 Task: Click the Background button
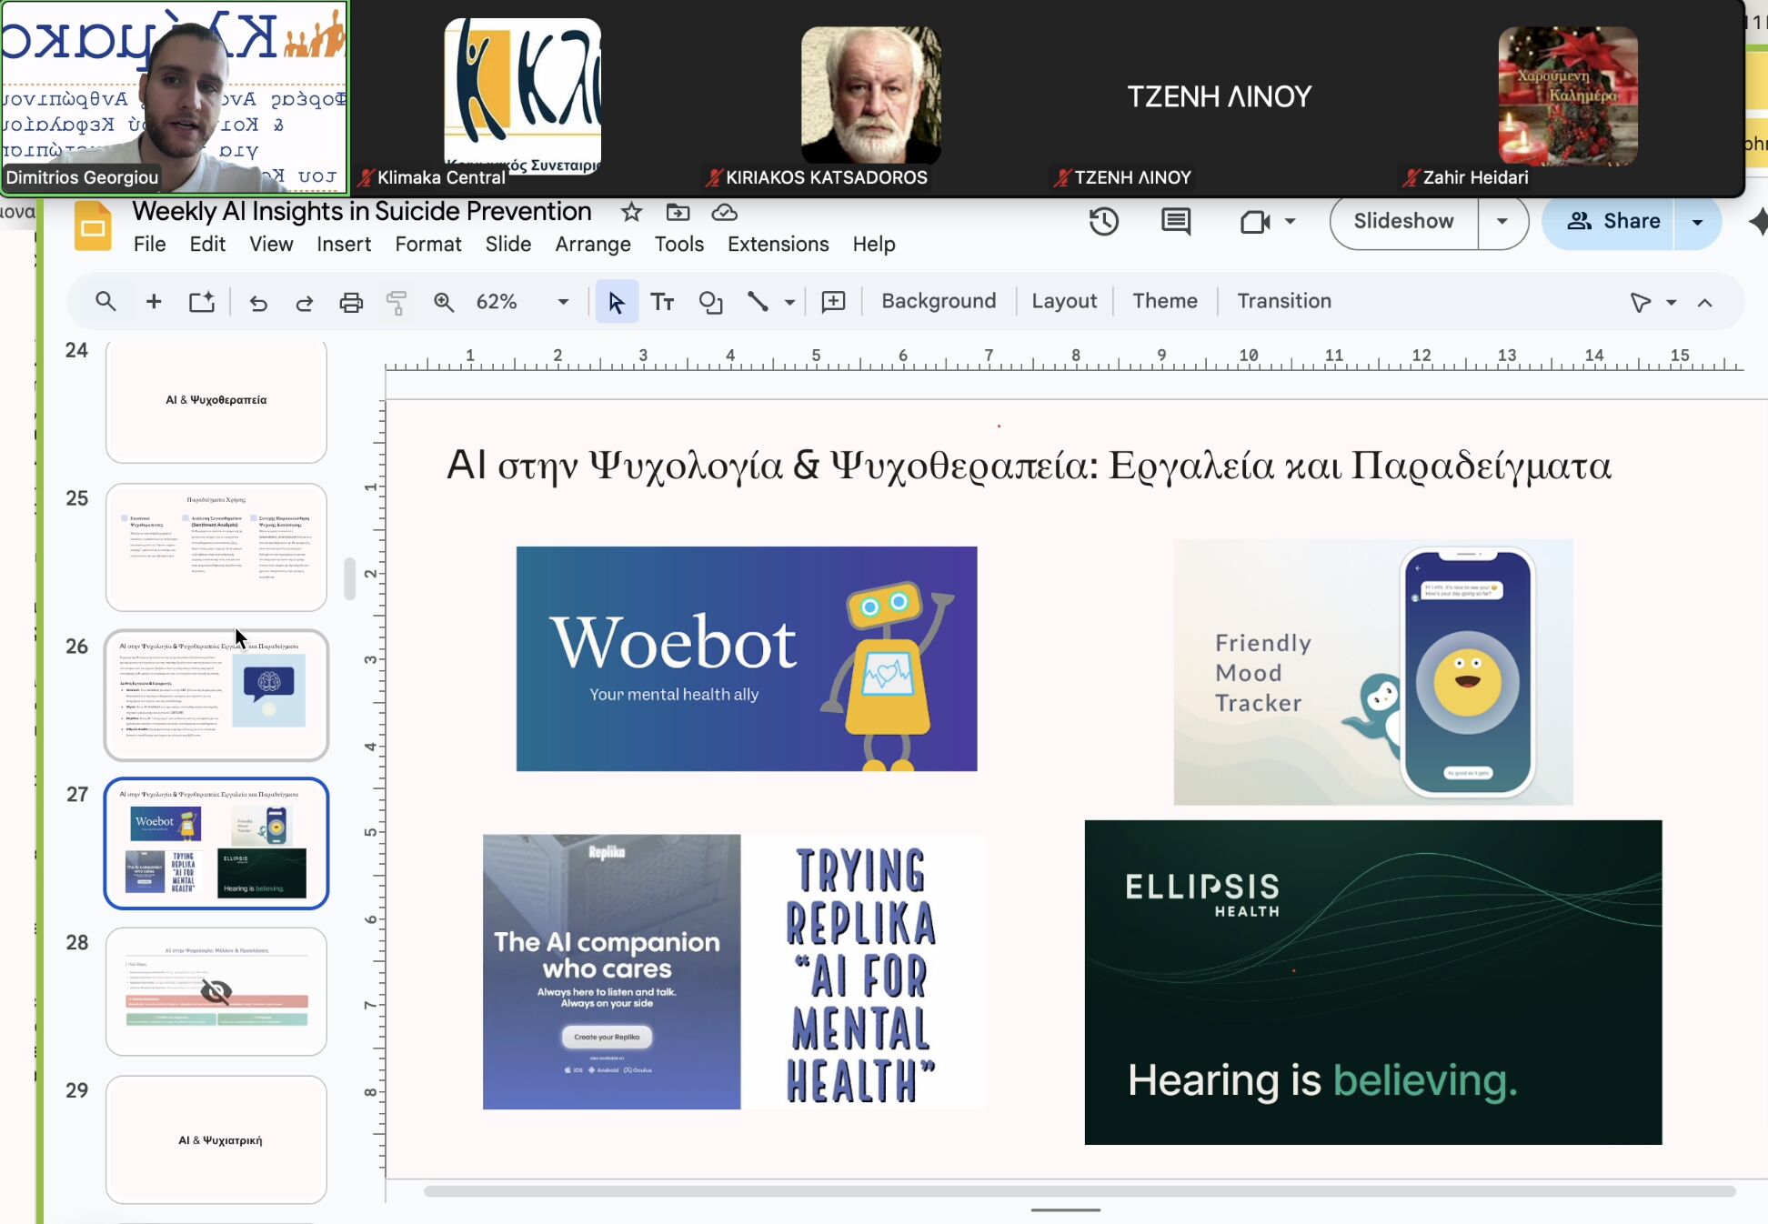[939, 301]
